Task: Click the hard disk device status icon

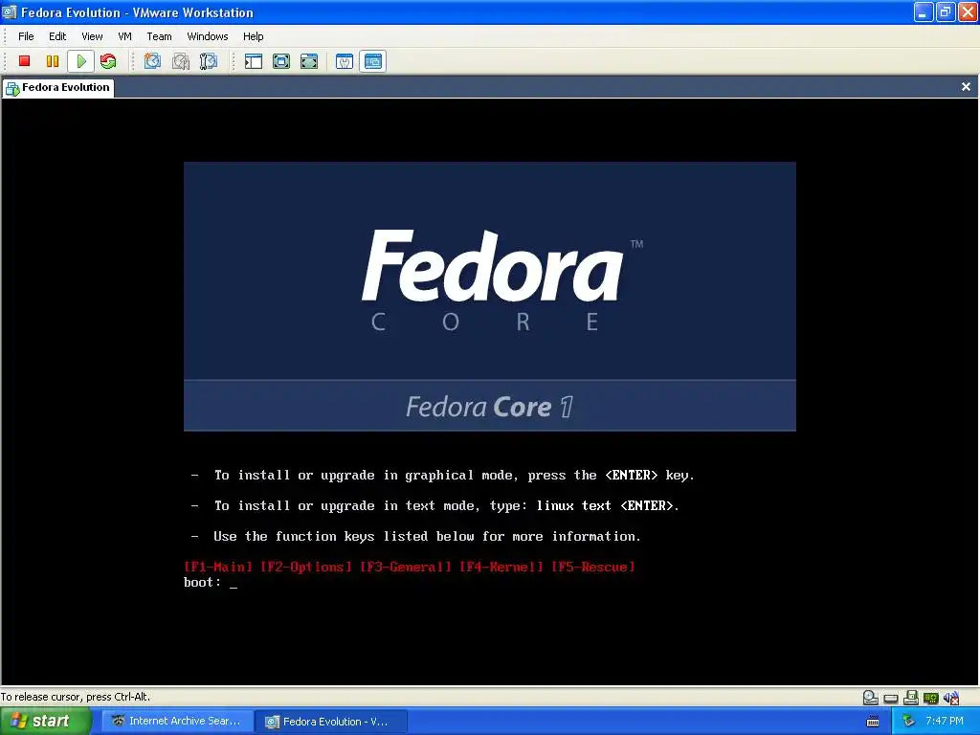Action: 891,698
